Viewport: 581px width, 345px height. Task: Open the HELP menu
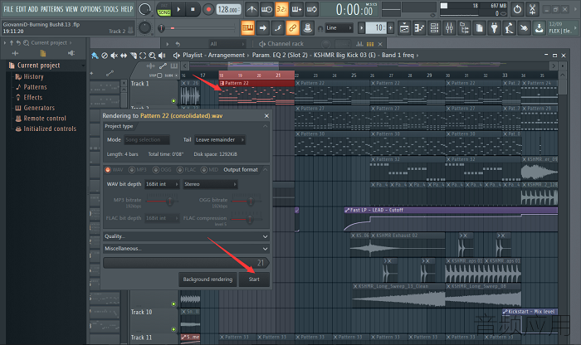pos(127,9)
